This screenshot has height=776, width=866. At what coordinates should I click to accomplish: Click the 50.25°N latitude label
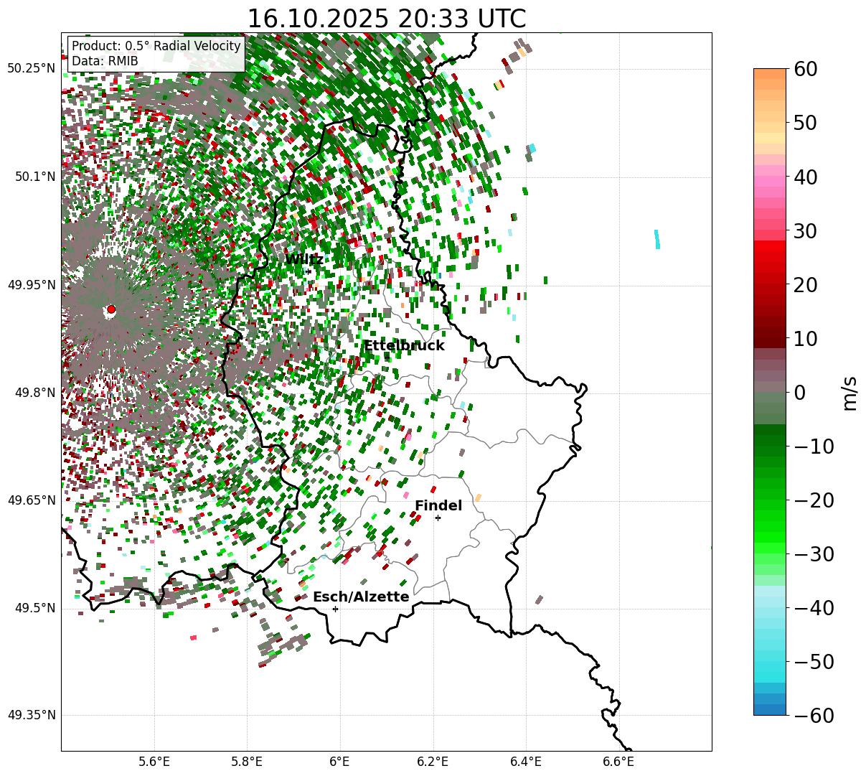pyautogui.click(x=32, y=68)
